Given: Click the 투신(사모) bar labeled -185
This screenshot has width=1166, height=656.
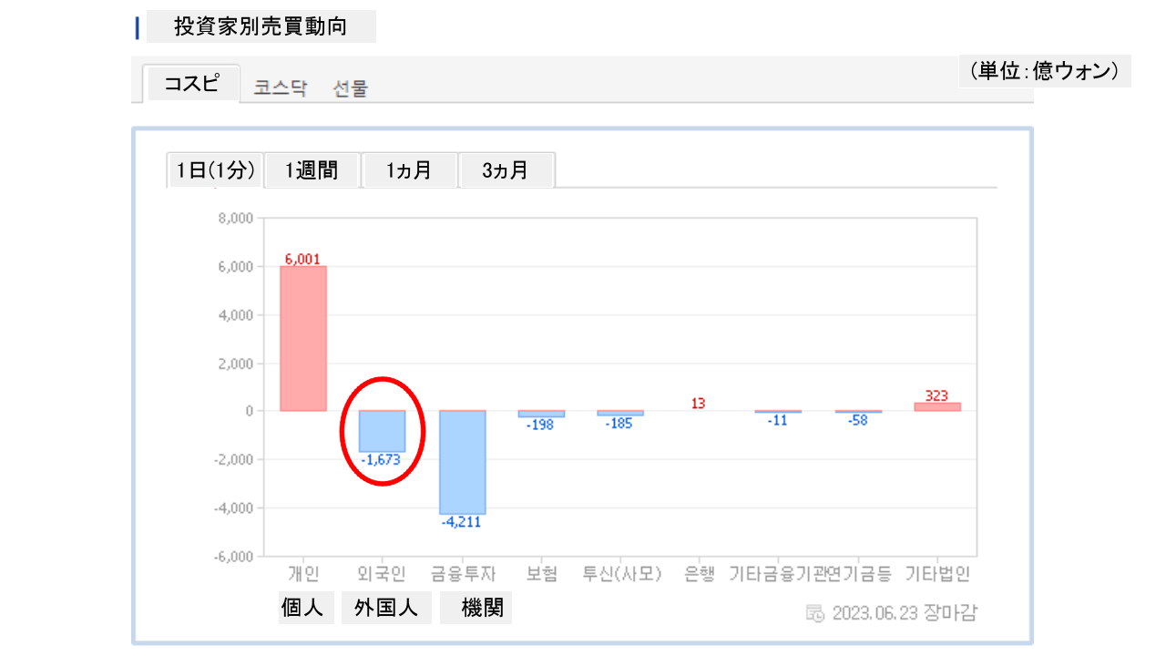Looking at the screenshot, I should point(620,414).
